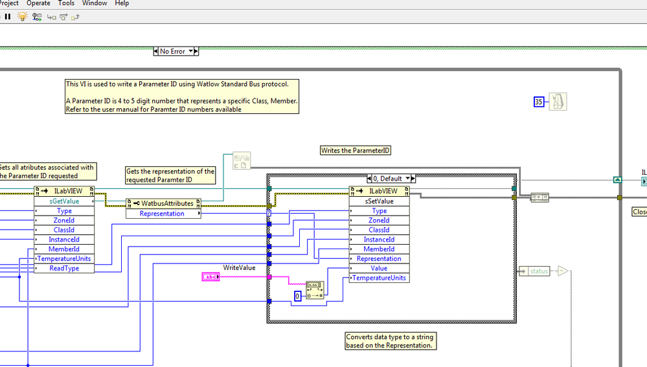The image size is (647, 367).
Task: Click the MemberId terminal of sSetValue node
Action: [x=380, y=249]
